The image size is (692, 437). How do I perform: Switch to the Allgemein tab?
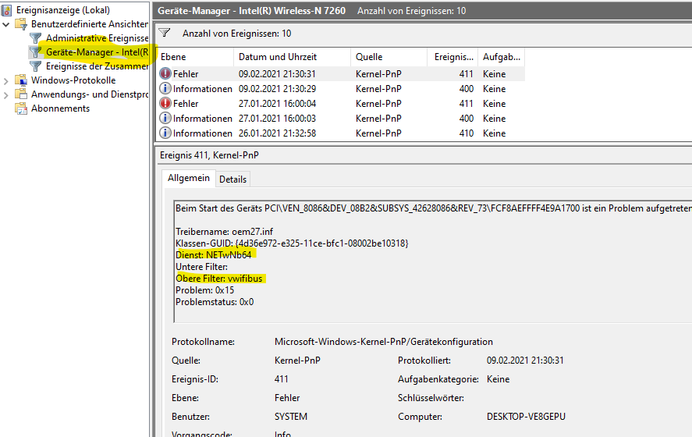tap(189, 178)
